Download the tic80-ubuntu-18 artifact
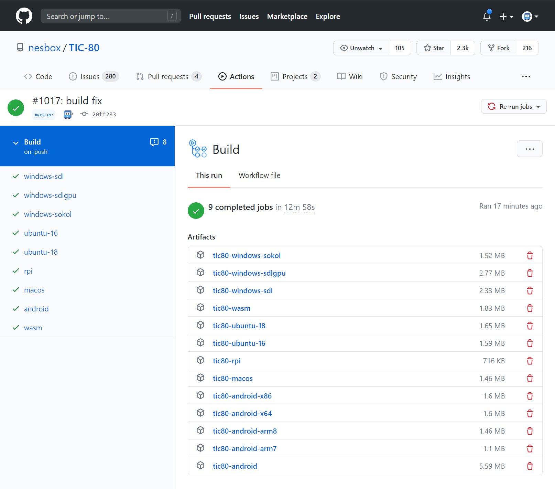Viewport: 555px width, 489px height. tap(239, 325)
